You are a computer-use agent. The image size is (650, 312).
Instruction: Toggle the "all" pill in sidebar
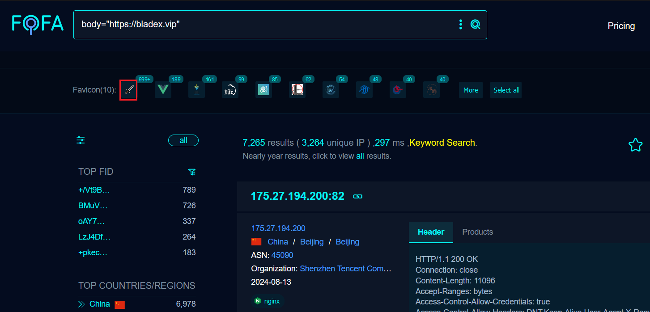coord(183,140)
